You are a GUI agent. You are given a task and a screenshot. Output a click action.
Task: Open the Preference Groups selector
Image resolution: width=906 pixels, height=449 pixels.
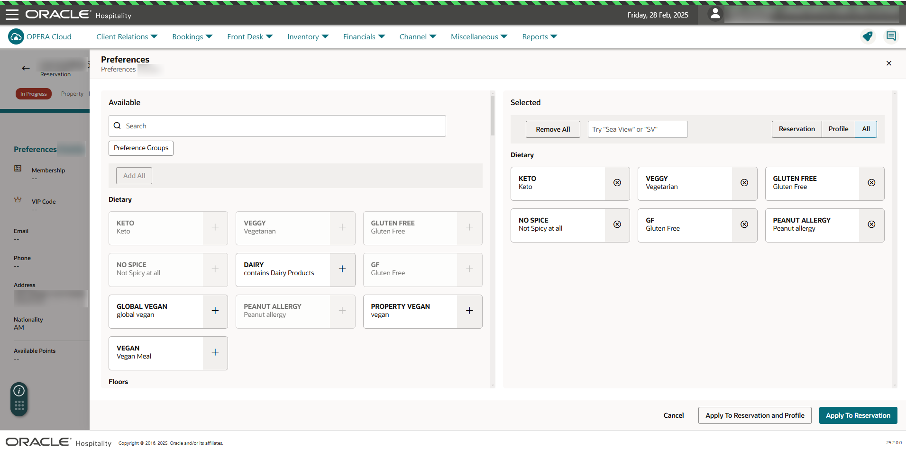click(141, 148)
